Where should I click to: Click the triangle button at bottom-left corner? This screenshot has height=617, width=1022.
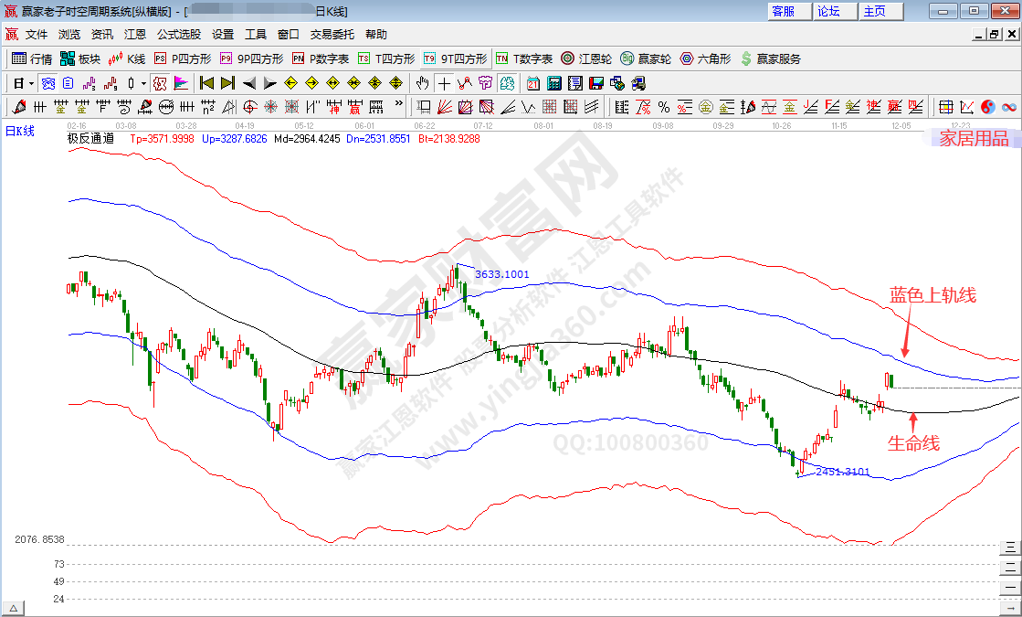click(14, 609)
